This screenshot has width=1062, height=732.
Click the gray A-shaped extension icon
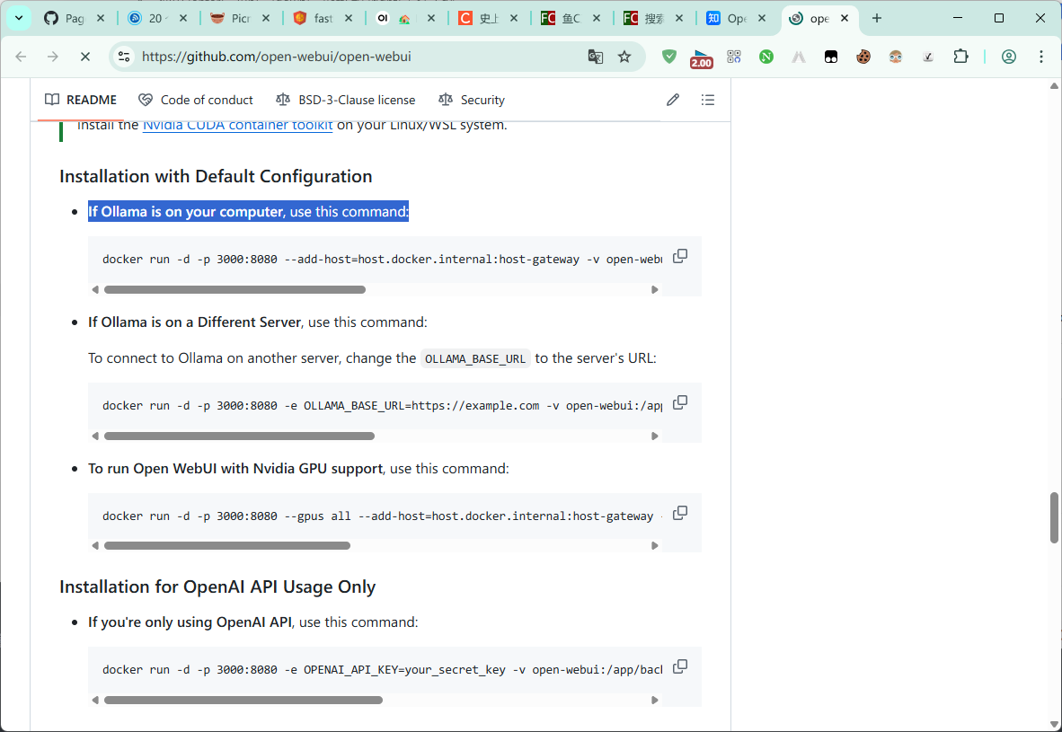coord(800,57)
